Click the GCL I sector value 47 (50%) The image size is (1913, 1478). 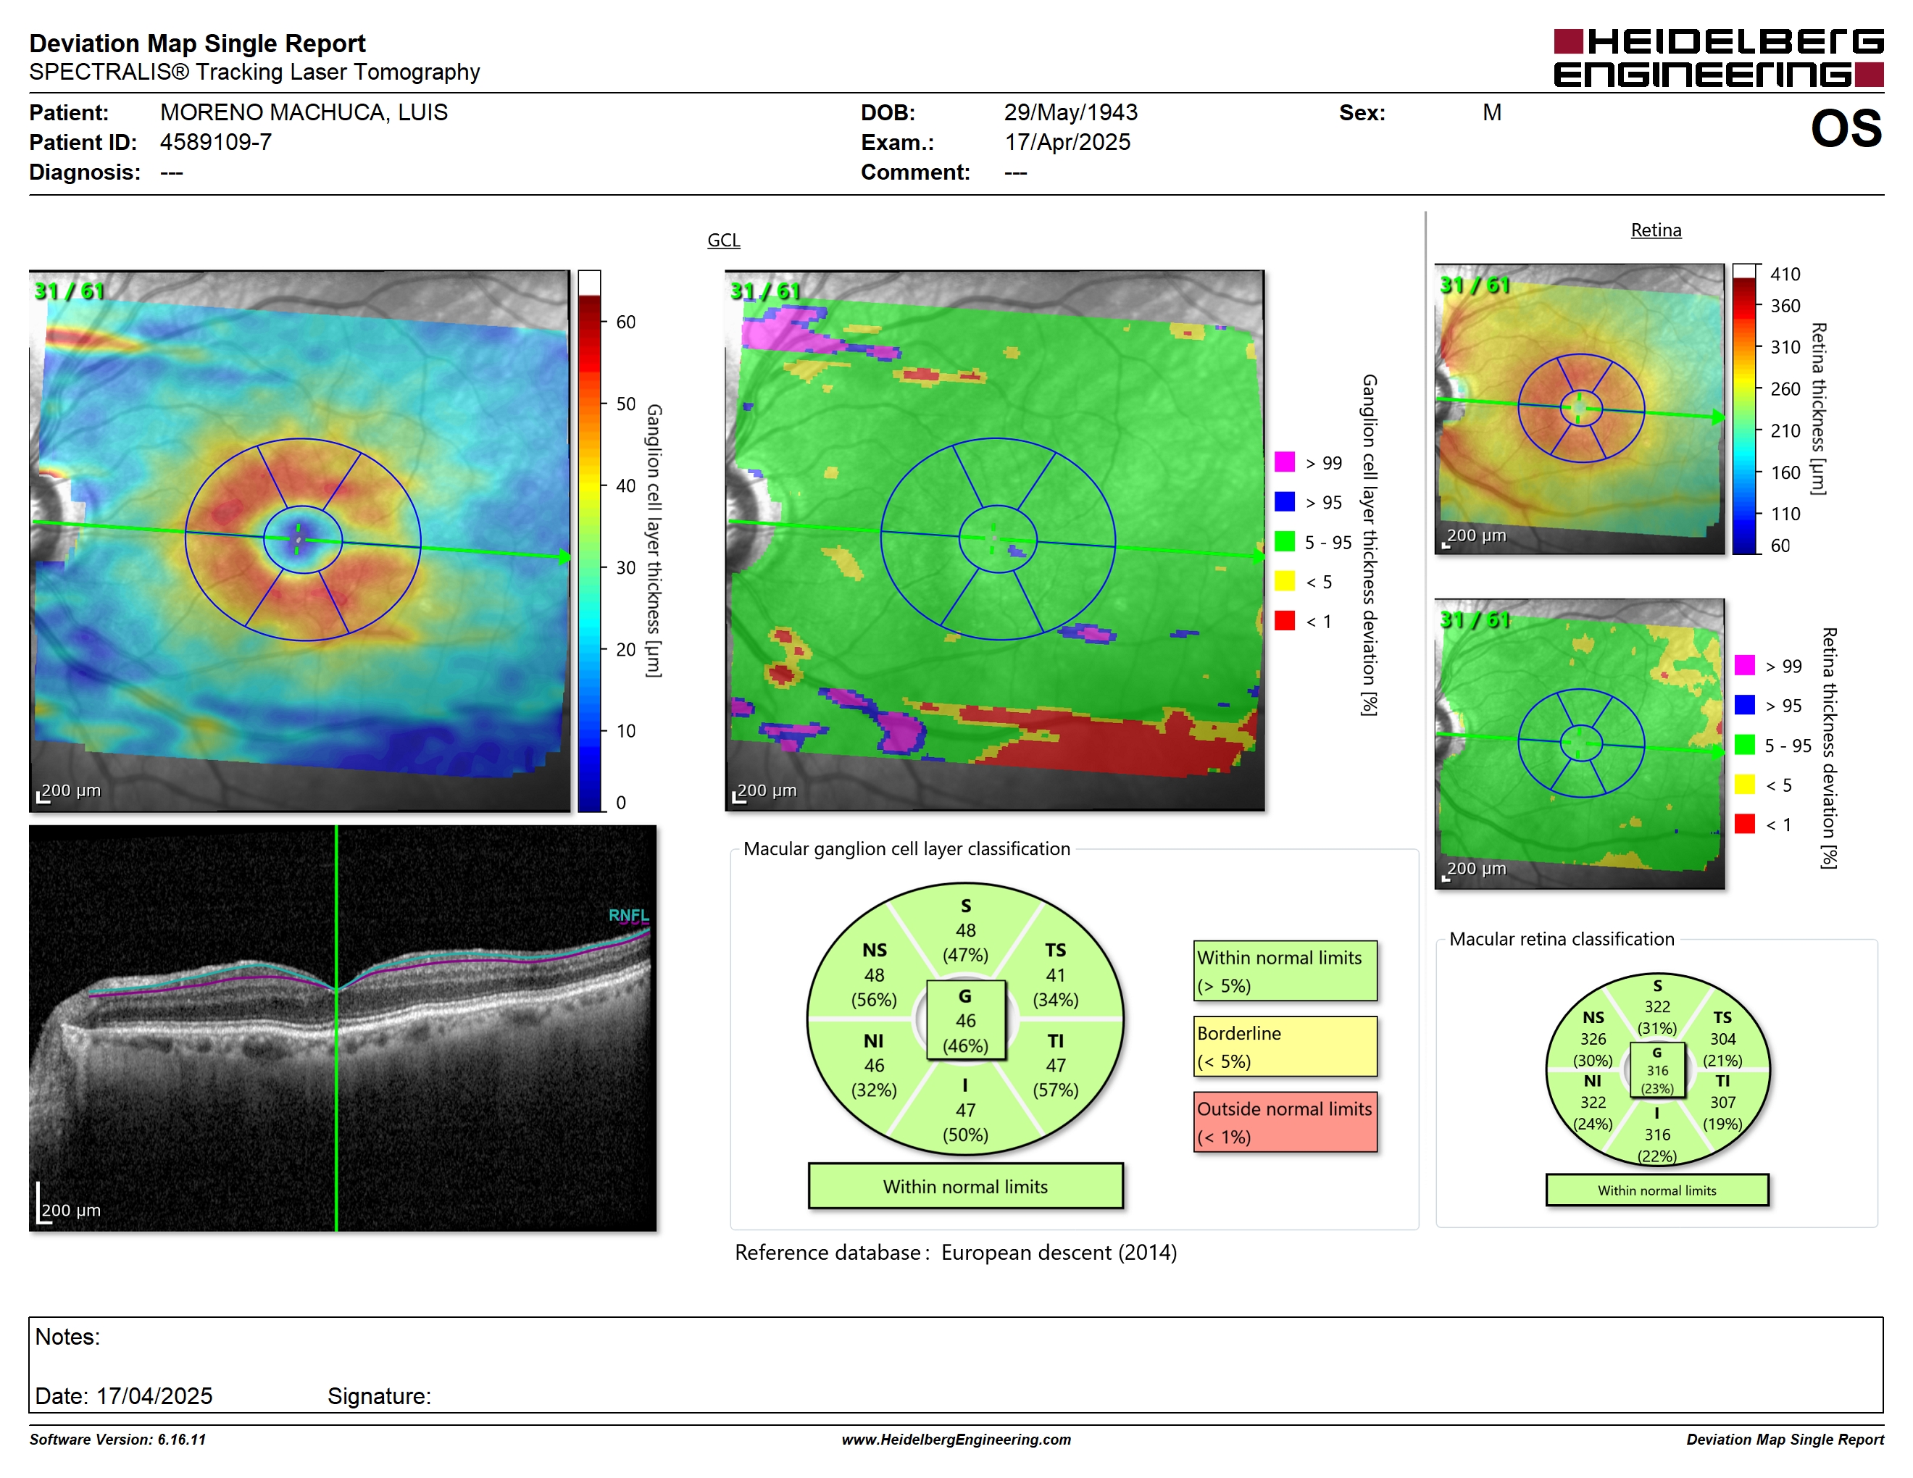965,1122
